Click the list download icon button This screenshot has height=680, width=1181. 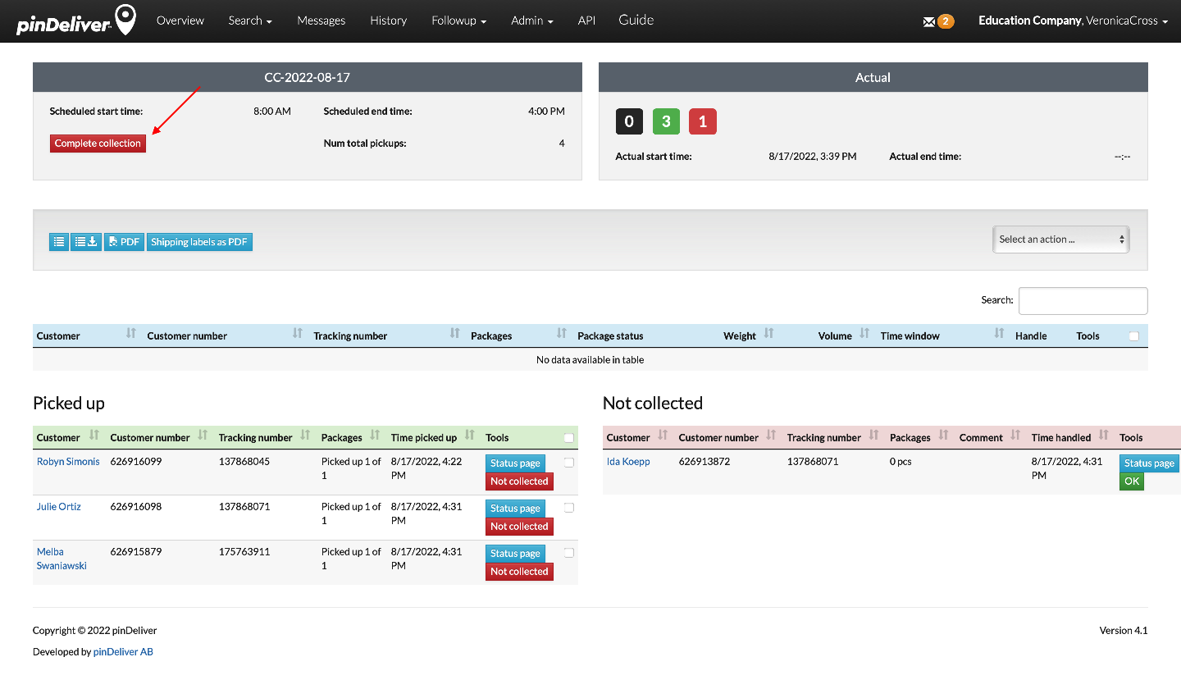pos(86,242)
